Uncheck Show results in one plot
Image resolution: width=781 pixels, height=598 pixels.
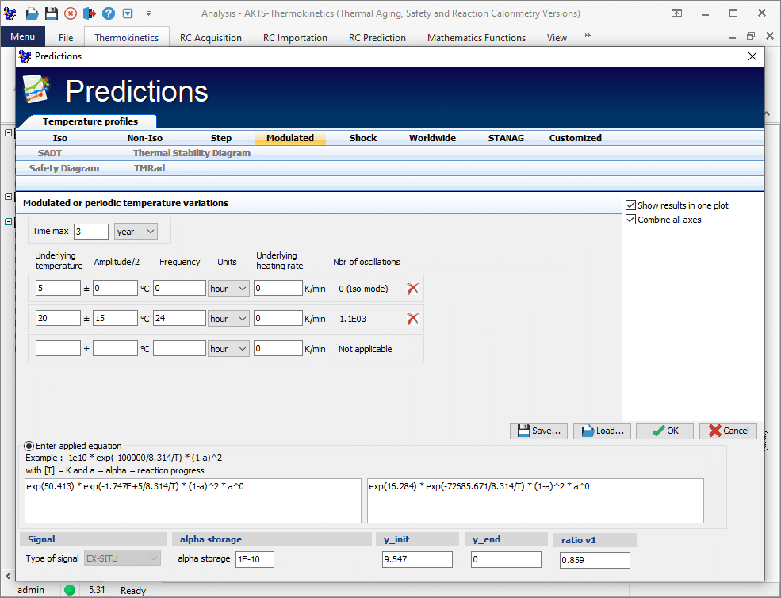coord(630,205)
